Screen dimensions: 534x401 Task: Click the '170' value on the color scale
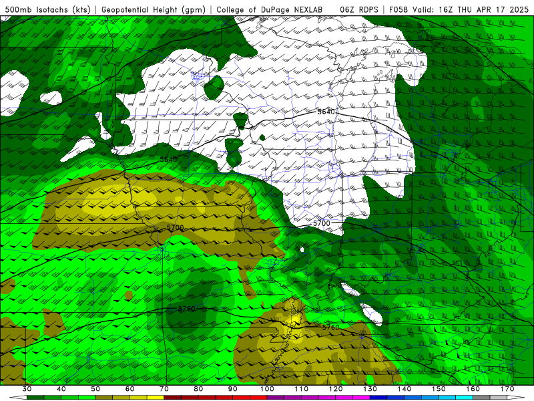(x=507, y=389)
